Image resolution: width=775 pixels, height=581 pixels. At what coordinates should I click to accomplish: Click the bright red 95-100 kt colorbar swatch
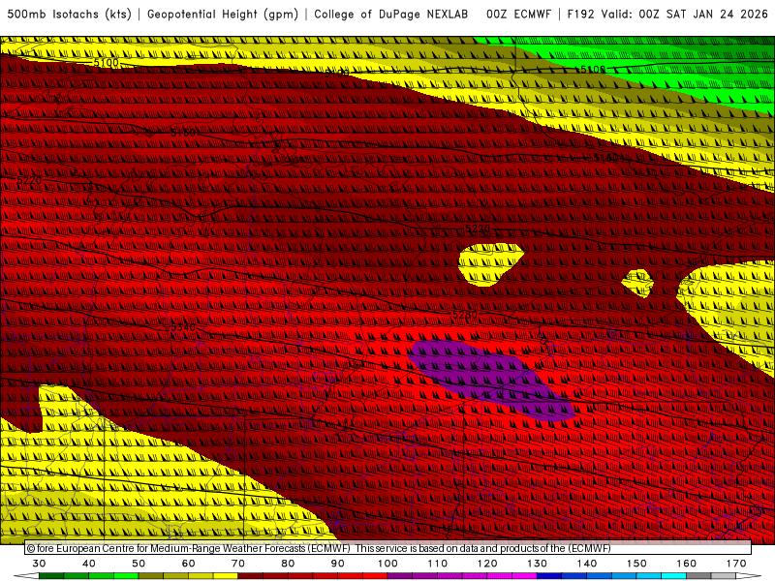tap(375, 576)
